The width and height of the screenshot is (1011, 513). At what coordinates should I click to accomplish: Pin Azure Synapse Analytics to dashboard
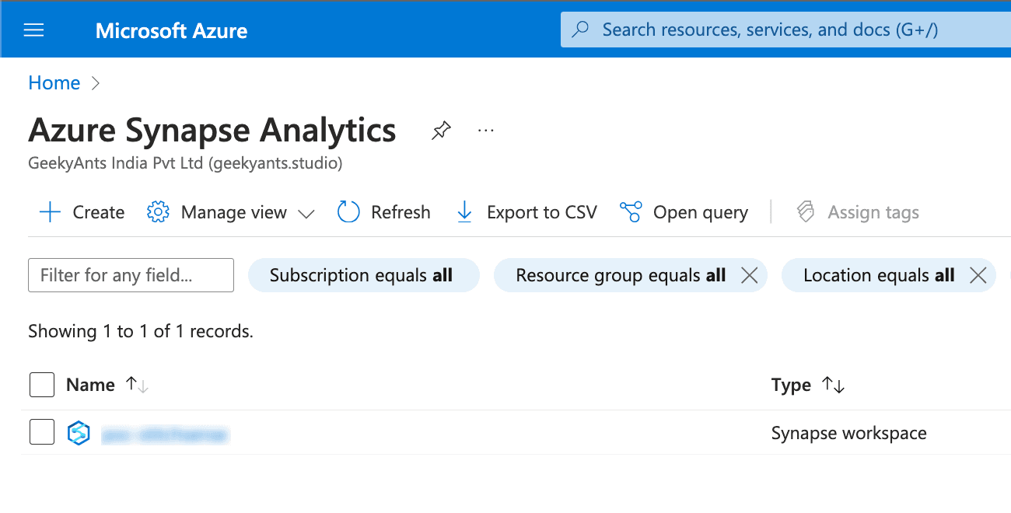point(441,131)
